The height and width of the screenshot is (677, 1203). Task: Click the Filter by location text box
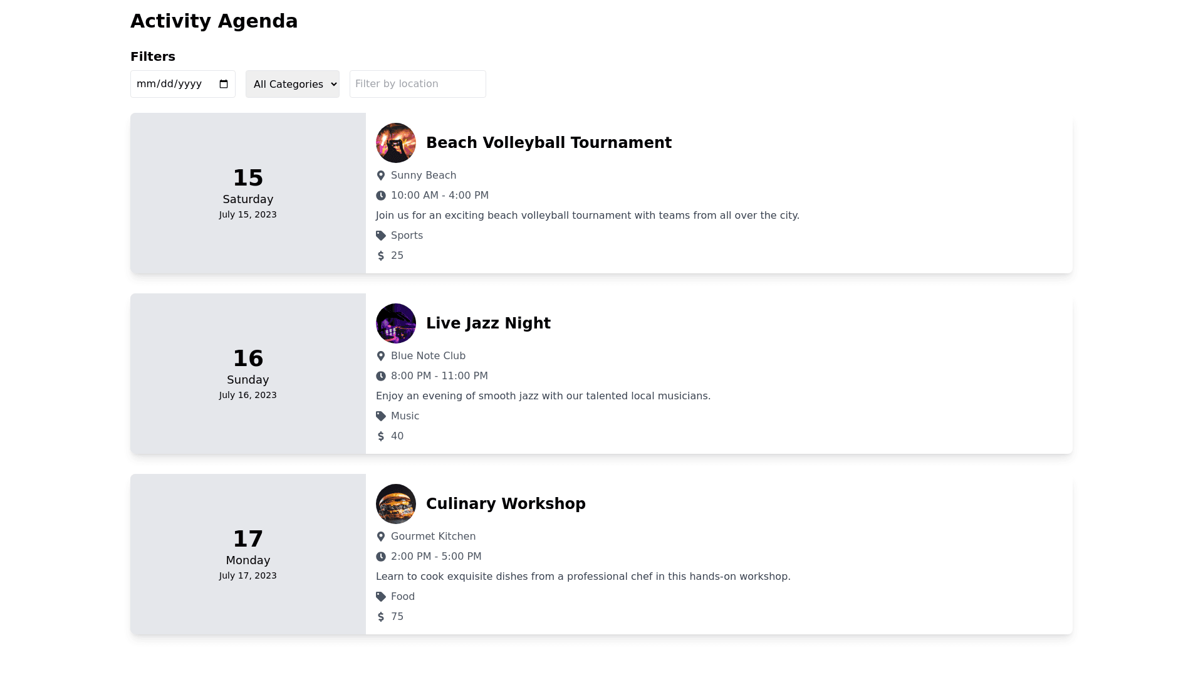tap(418, 84)
